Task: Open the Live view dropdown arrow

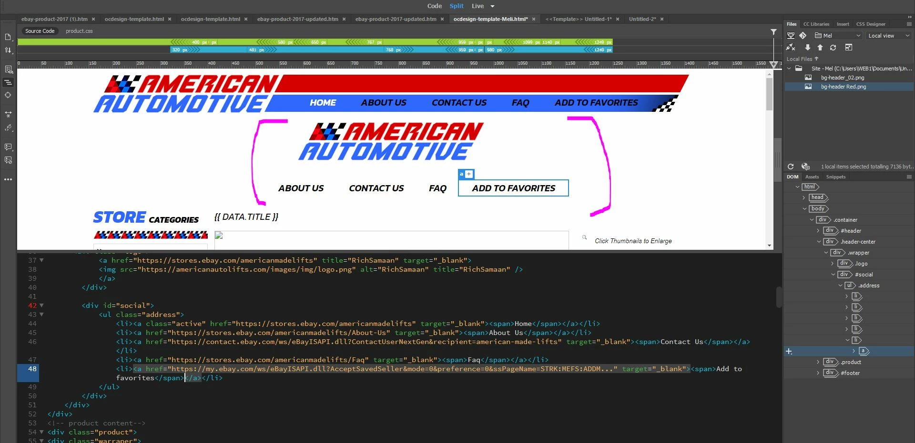Action: [492, 6]
